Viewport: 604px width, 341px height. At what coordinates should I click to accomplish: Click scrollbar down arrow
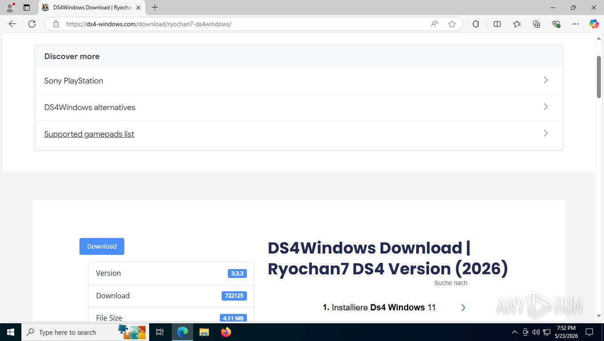click(599, 316)
